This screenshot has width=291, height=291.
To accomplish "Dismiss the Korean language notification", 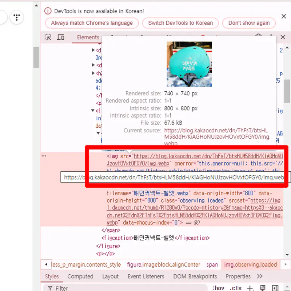I will (x=284, y=16).
